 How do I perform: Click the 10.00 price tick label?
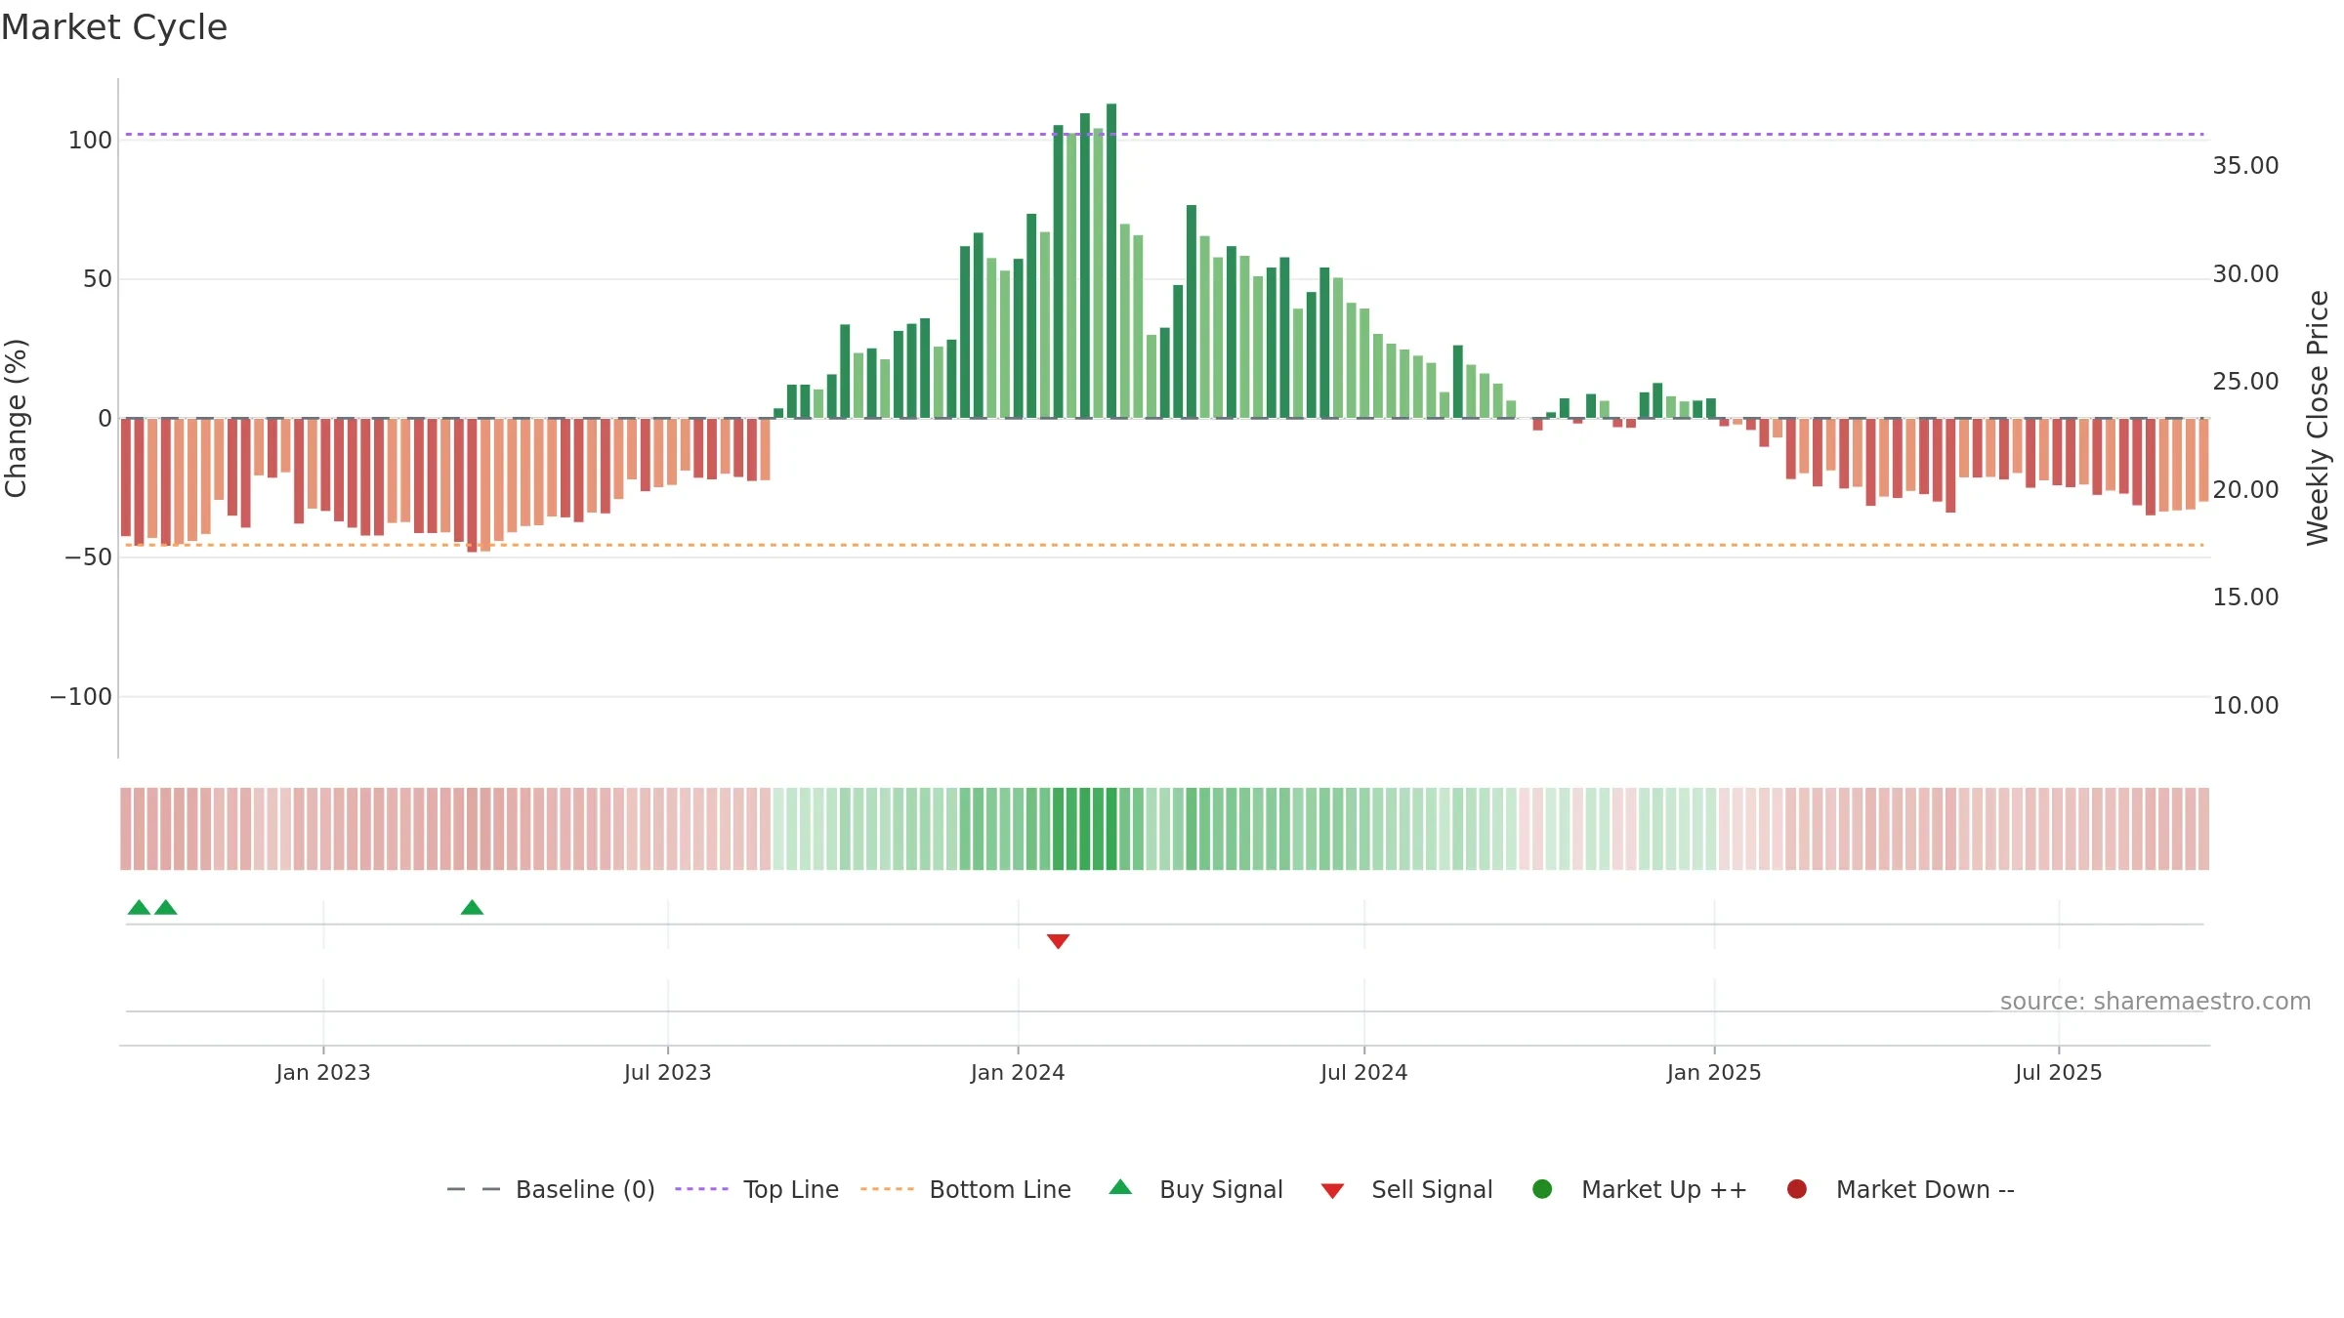pyautogui.click(x=2245, y=706)
